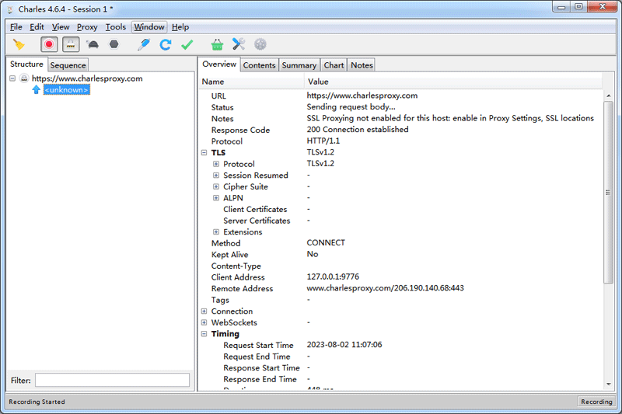The width and height of the screenshot is (622, 414).
Task: Open Tools via wrench icon
Action: coord(239,45)
